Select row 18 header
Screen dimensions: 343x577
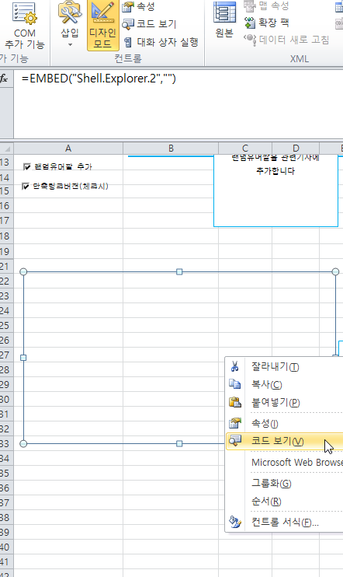(6, 236)
